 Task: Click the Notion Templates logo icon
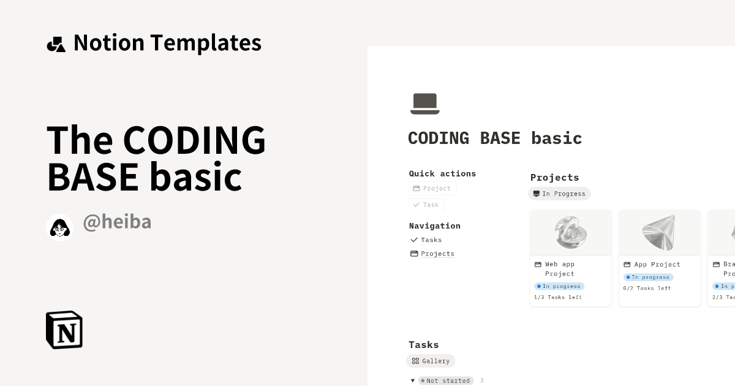click(x=56, y=43)
